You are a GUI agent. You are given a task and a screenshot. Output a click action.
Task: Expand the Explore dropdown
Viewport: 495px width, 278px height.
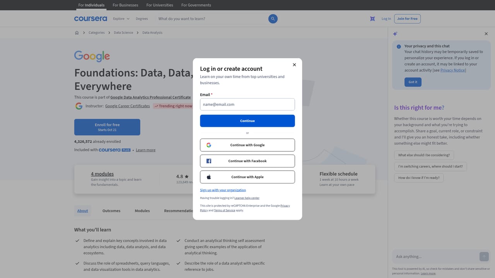121,19
